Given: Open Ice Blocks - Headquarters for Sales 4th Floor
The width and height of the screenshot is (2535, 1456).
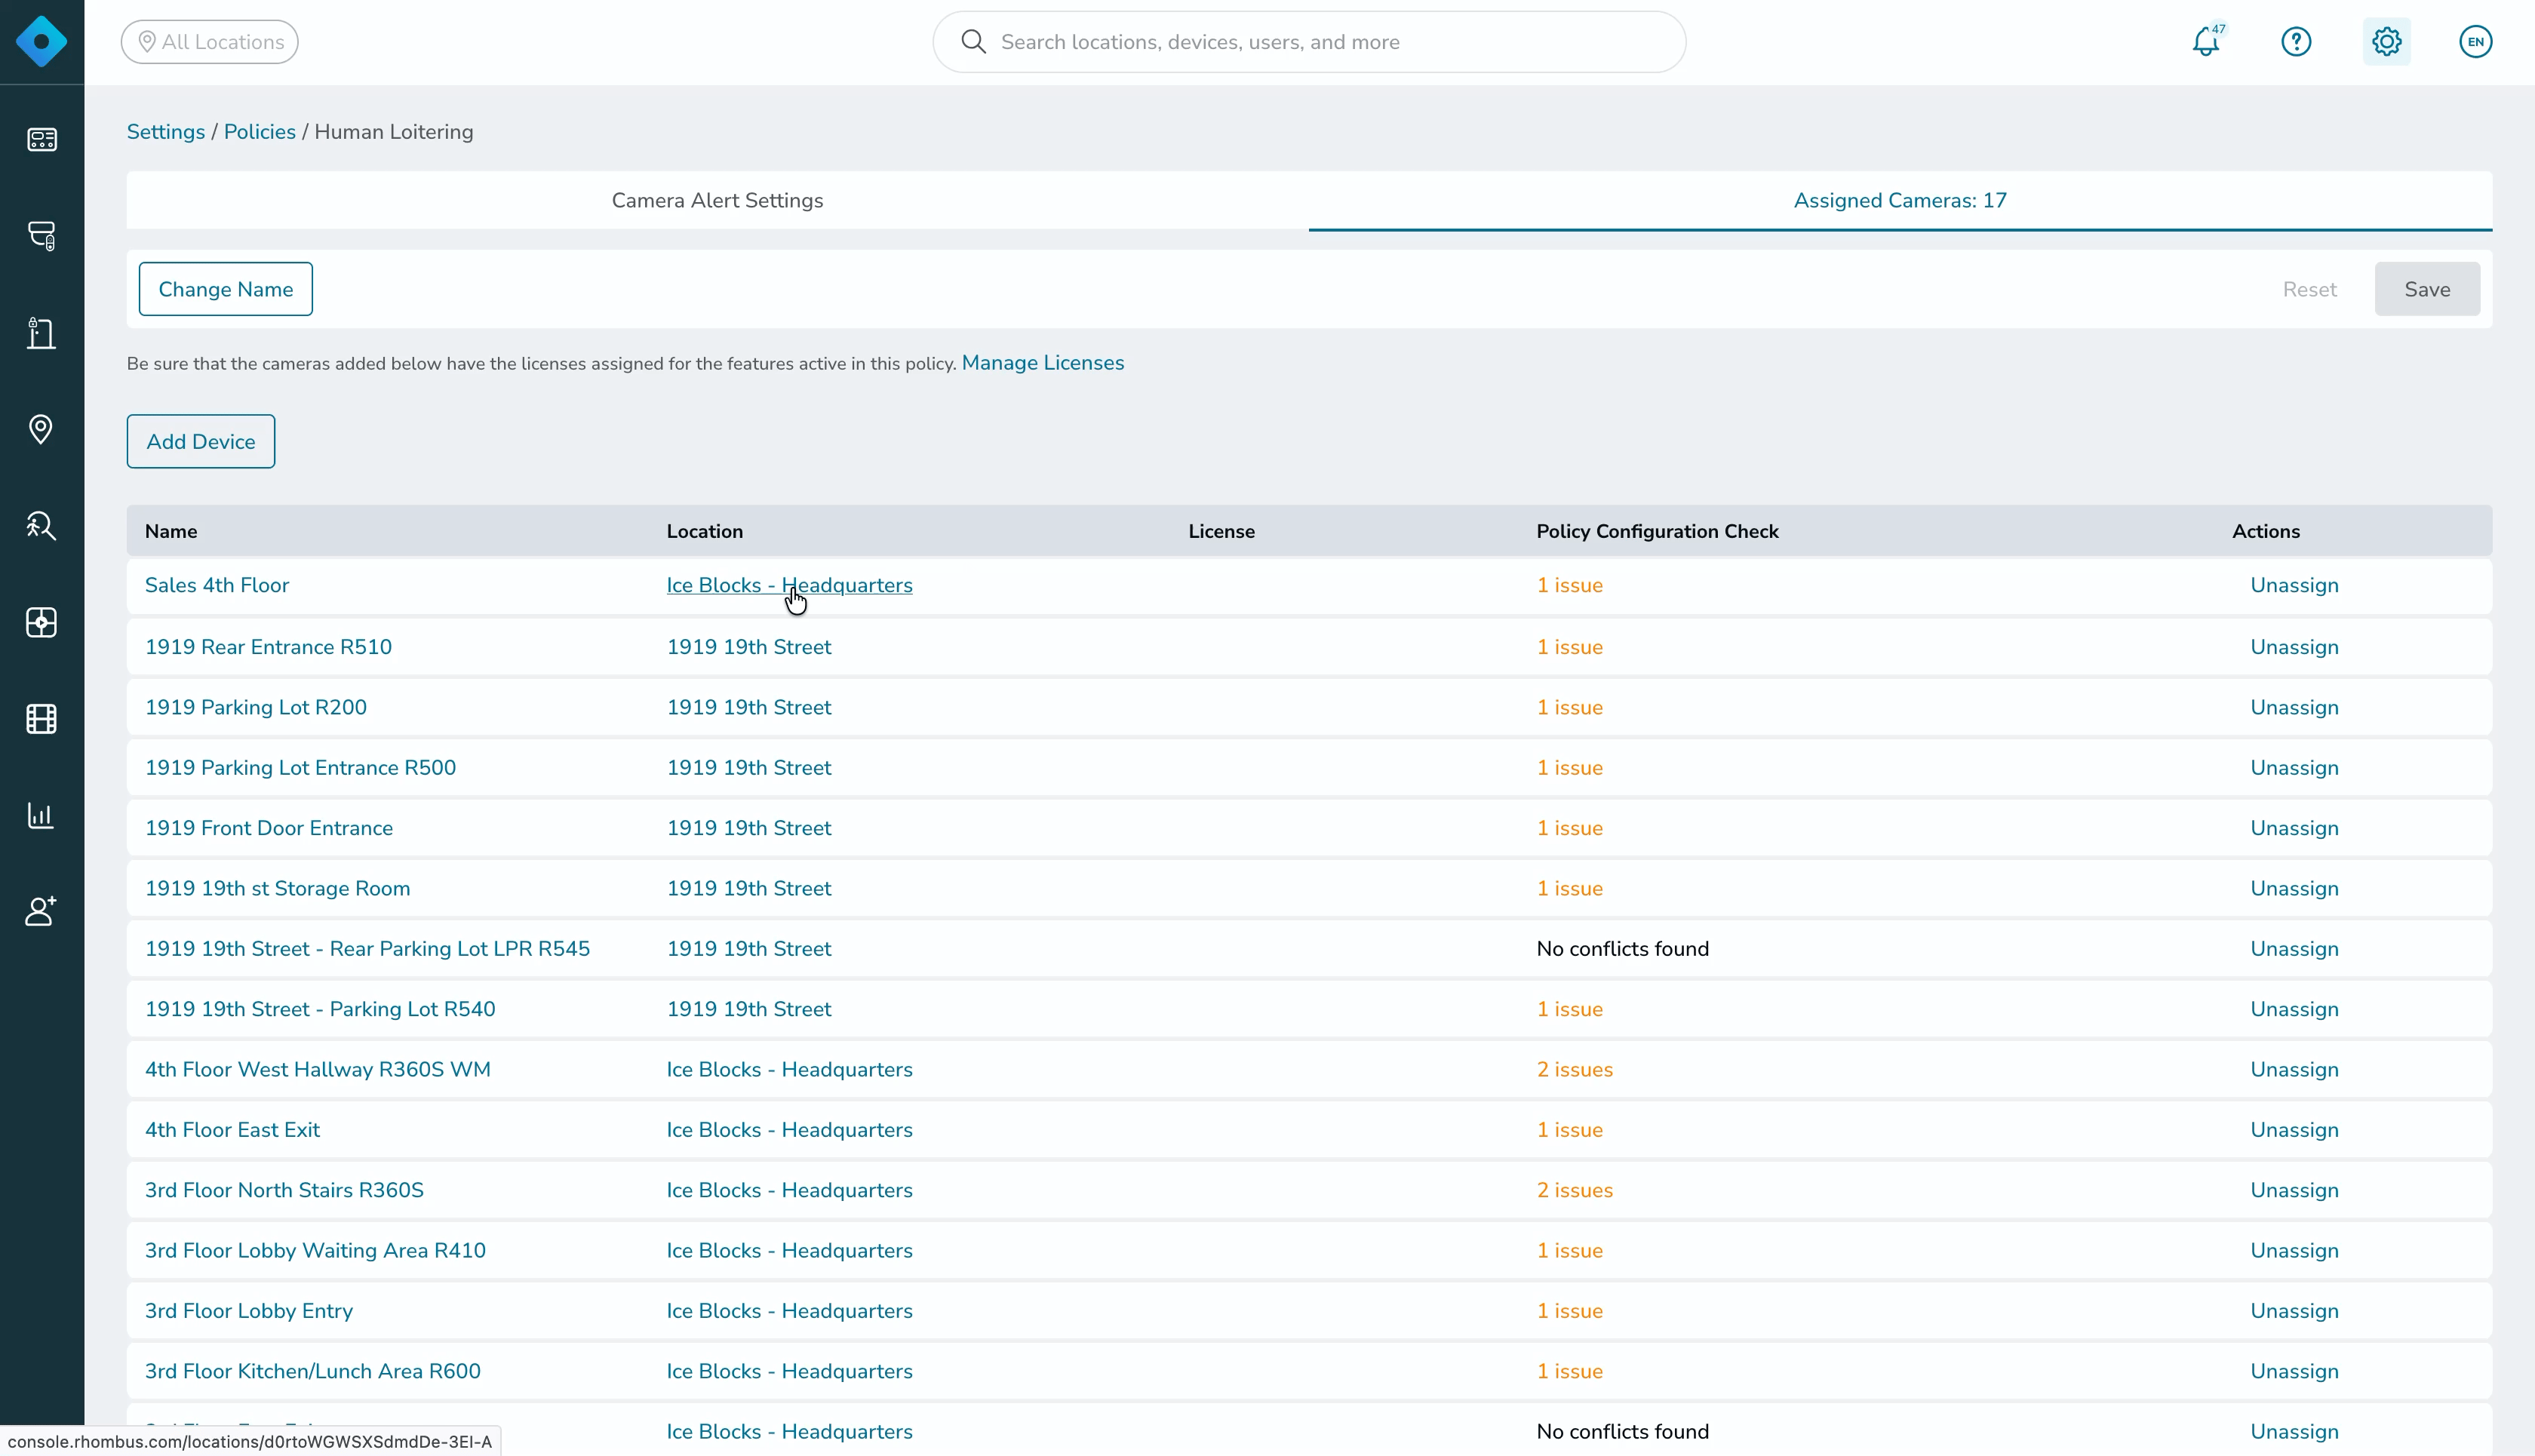Looking at the screenshot, I should [x=789, y=585].
